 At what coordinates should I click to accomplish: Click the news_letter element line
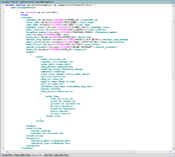[x=63, y=44]
